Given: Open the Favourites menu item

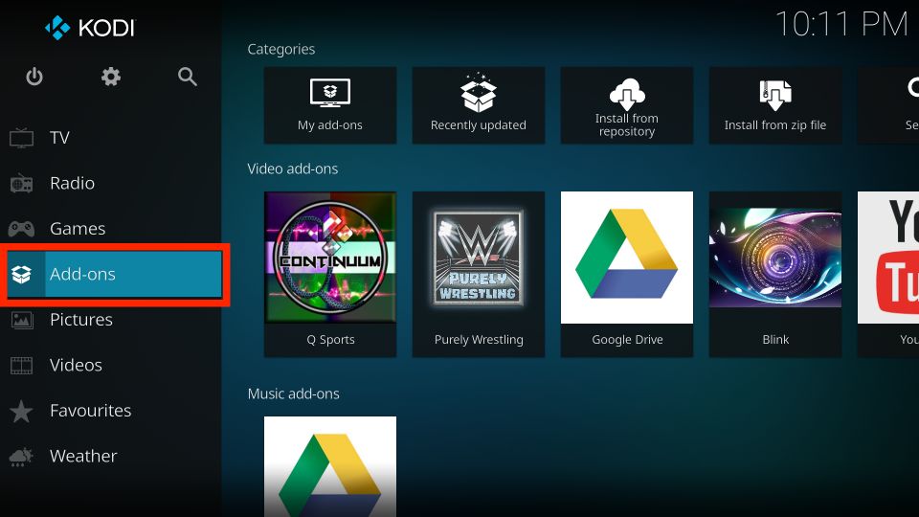Looking at the screenshot, I should point(111,411).
